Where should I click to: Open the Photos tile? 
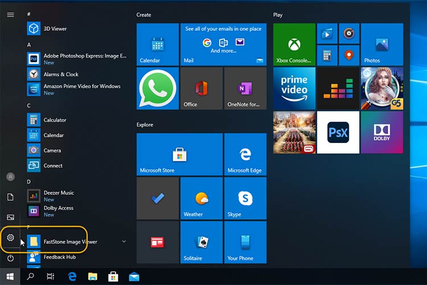[x=382, y=44]
